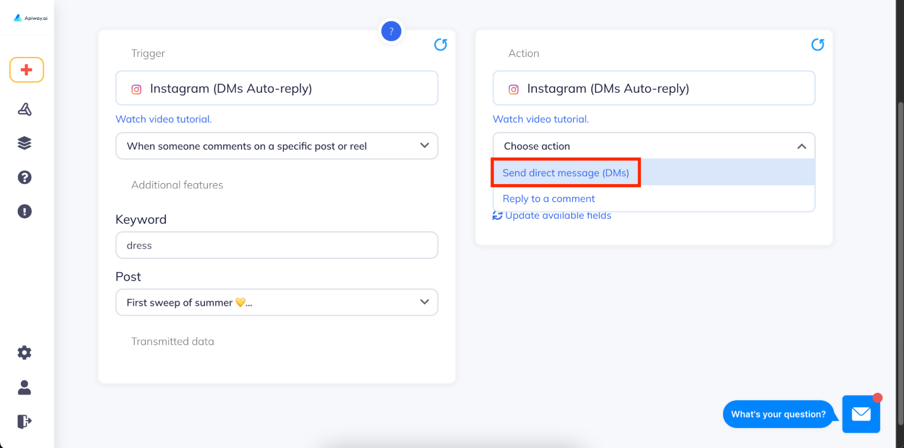The width and height of the screenshot is (904, 448).
Task: Open the exclamation alert sidebar icon
Action: [24, 212]
